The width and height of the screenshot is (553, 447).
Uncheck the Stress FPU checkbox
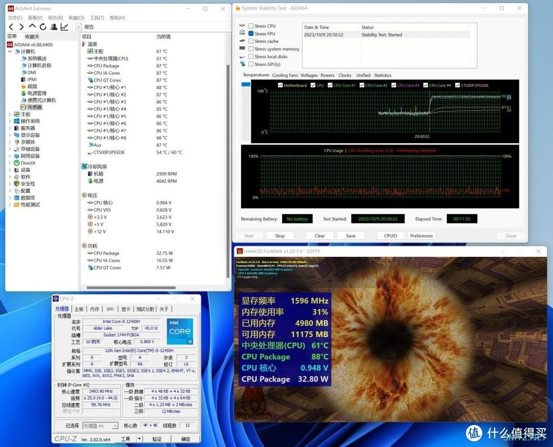(251, 33)
